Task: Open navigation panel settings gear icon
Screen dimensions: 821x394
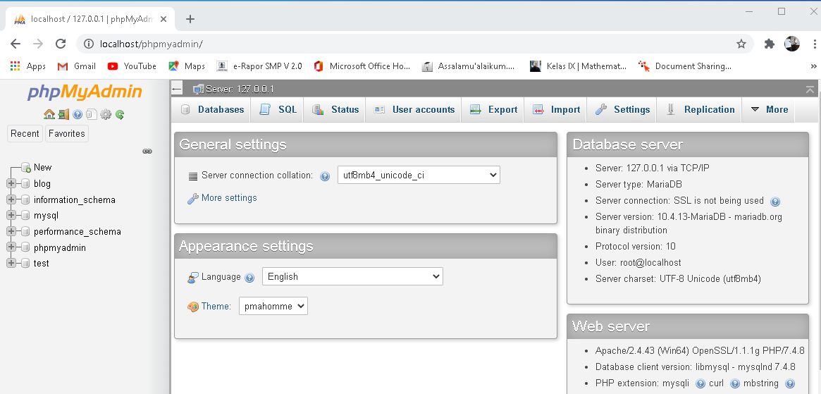Action: pos(106,114)
